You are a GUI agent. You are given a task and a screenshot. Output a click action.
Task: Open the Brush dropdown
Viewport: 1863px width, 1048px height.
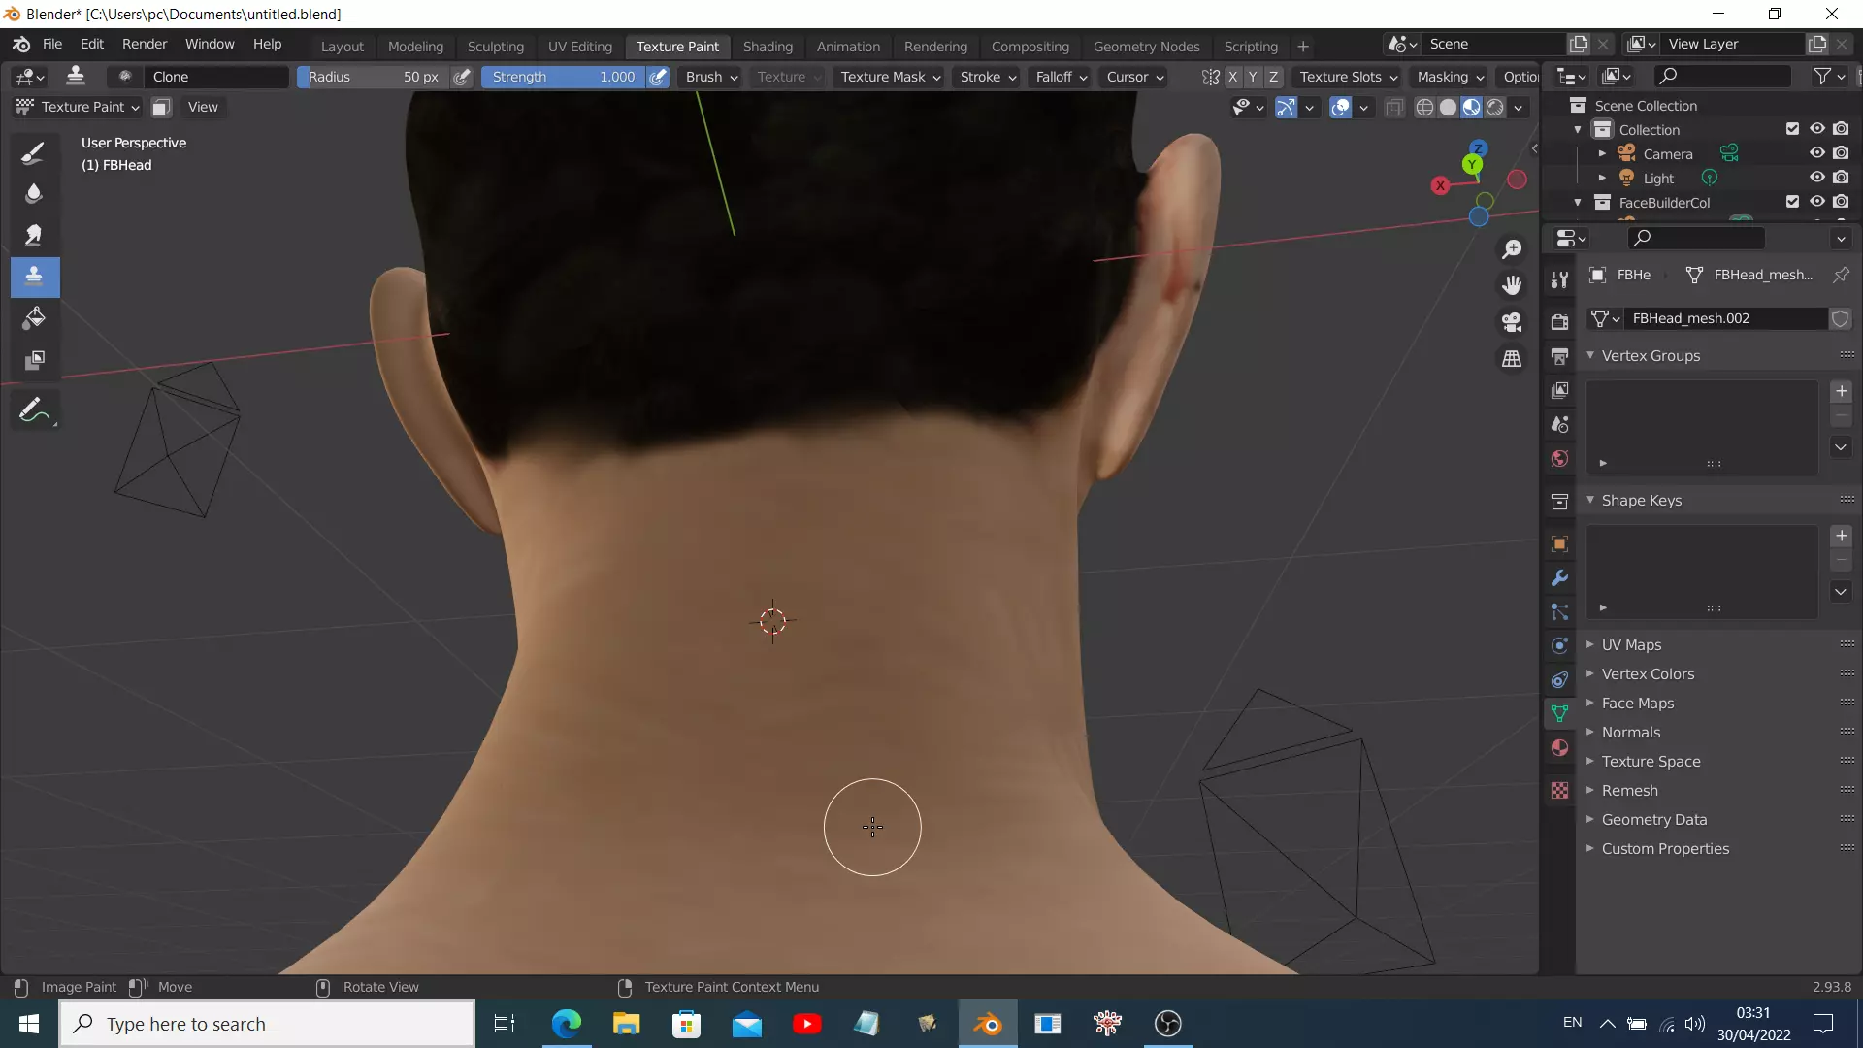[x=711, y=77]
